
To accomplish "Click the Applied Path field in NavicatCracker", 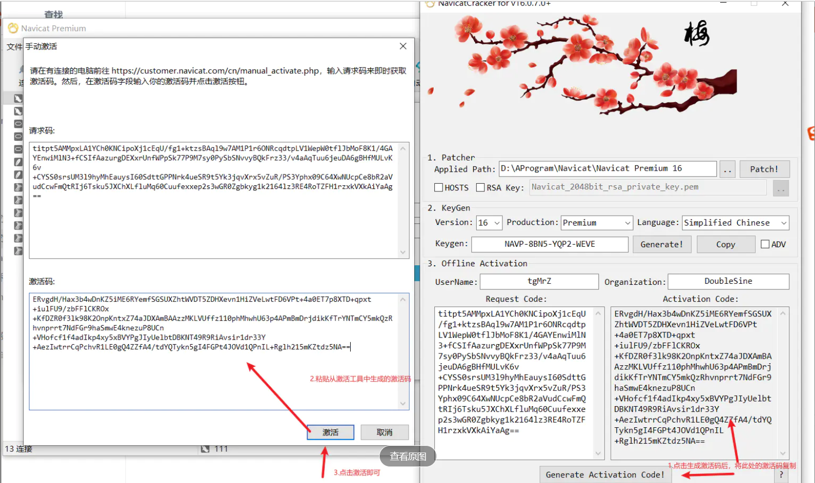I will [608, 169].
